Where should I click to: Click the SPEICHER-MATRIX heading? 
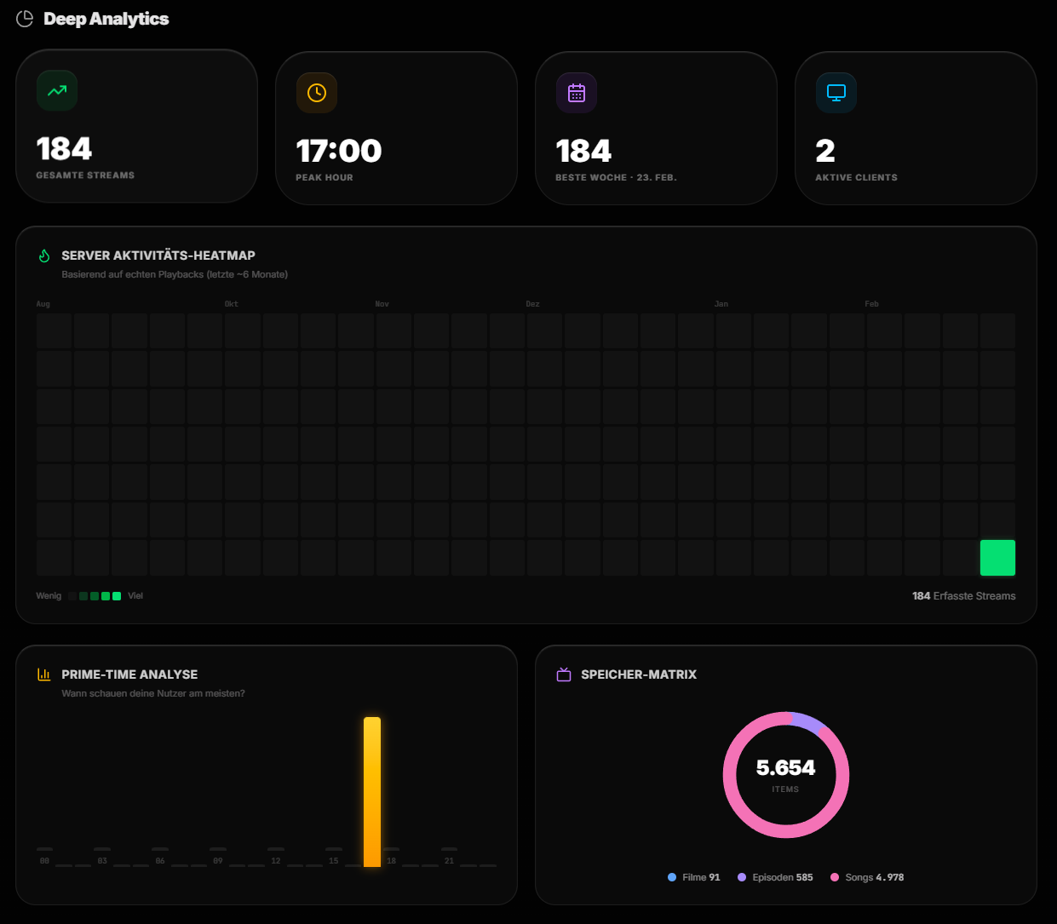point(639,674)
